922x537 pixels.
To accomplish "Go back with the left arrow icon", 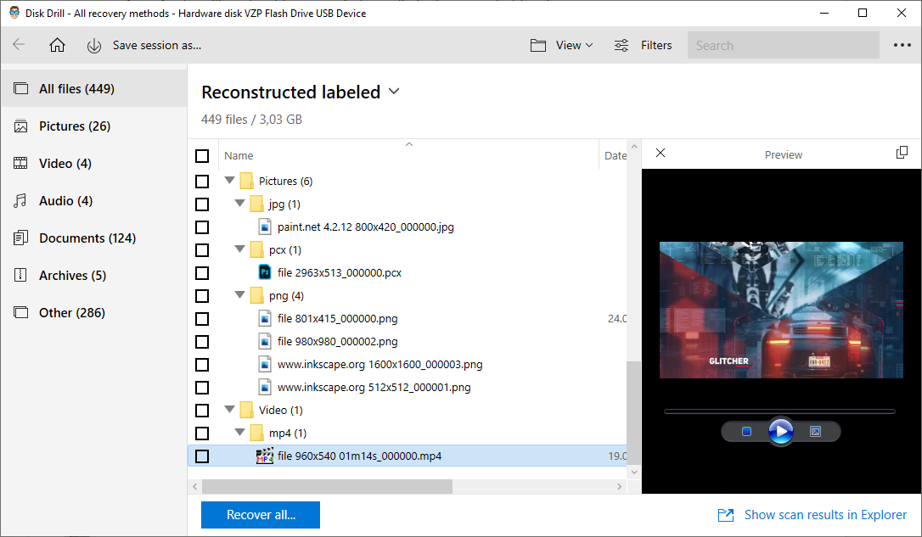I will pyautogui.click(x=19, y=45).
